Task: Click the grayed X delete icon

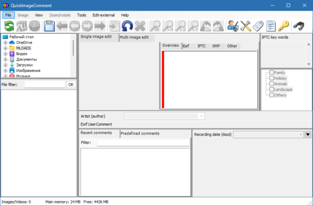Action: [x=140, y=26]
